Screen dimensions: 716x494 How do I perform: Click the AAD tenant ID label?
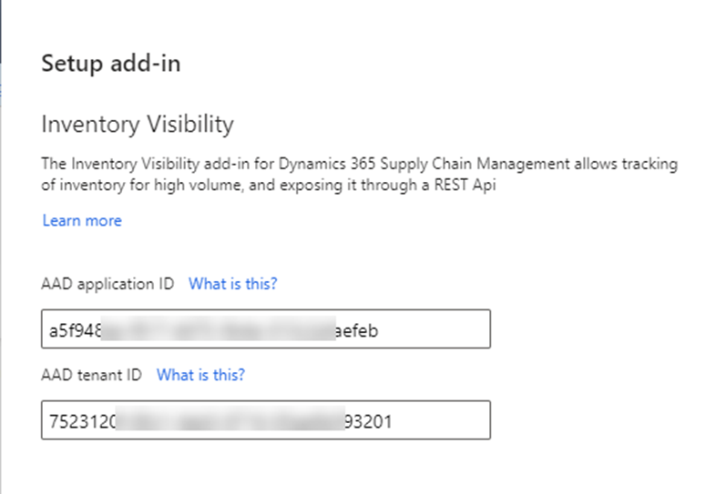pyautogui.click(x=91, y=375)
